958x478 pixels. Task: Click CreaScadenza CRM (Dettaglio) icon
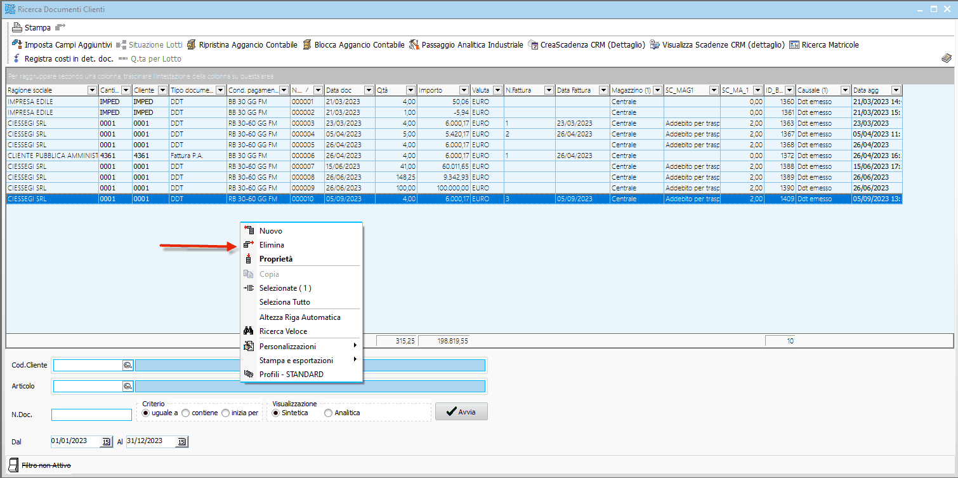pos(533,44)
